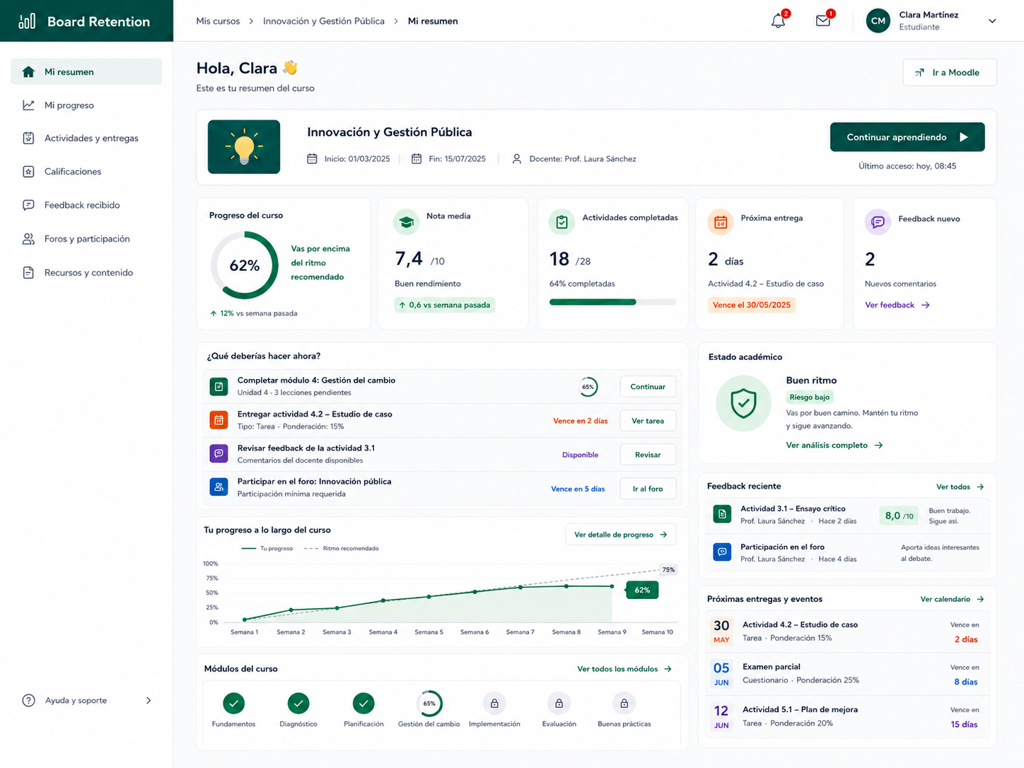Click the lightbulb course thumbnail

point(244,147)
